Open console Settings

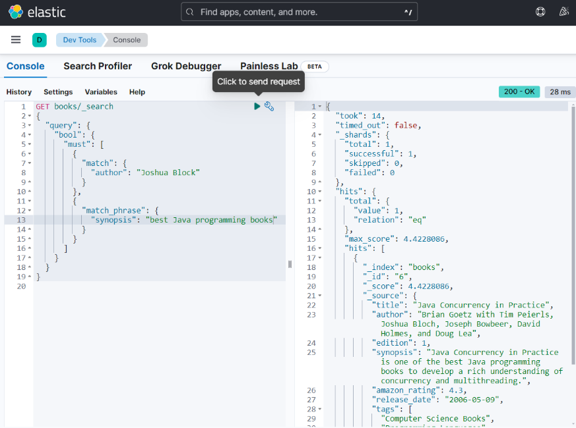[58, 92]
